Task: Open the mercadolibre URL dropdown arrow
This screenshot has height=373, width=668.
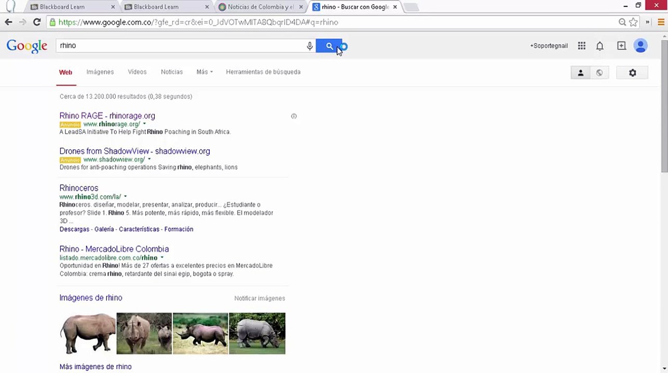Action: (x=162, y=257)
